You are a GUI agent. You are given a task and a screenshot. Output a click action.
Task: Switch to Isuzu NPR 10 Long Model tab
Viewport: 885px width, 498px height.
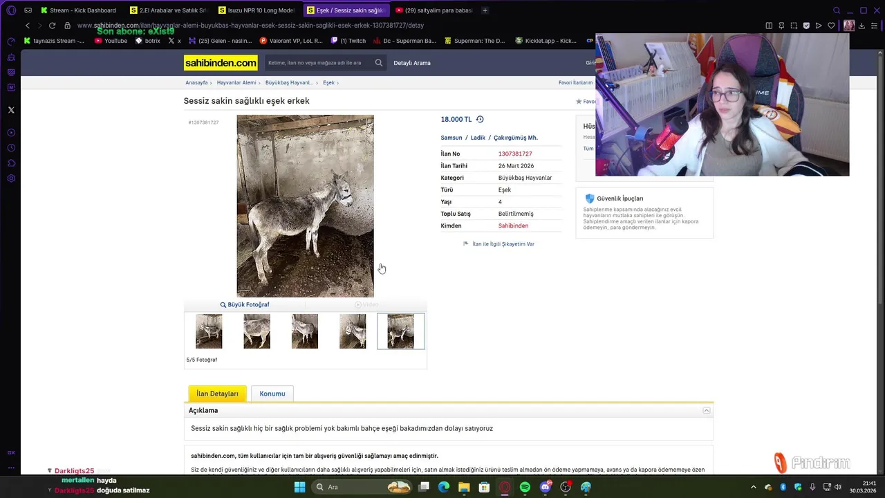(x=257, y=10)
